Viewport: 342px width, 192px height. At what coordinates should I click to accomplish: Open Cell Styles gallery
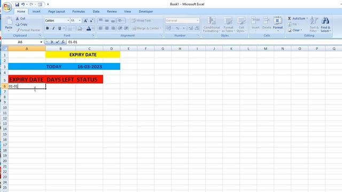click(x=241, y=25)
